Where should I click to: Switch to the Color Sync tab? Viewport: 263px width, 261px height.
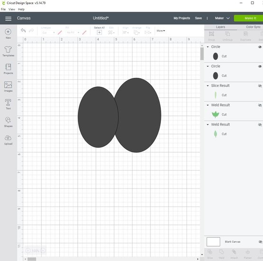click(253, 27)
